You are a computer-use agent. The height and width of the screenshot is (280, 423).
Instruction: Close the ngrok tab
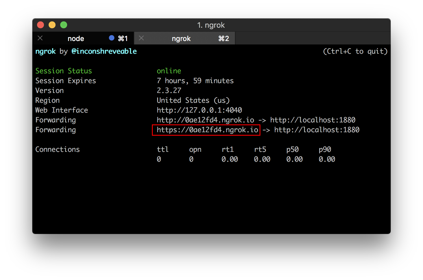(141, 38)
